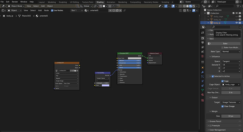The width and height of the screenshot is (243, 132).
Task: Toggle render camera icon for body_hp
Action: pos(240,20)
